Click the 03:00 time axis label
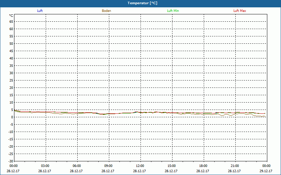This screenshot has width=281, height=175. 45,166
